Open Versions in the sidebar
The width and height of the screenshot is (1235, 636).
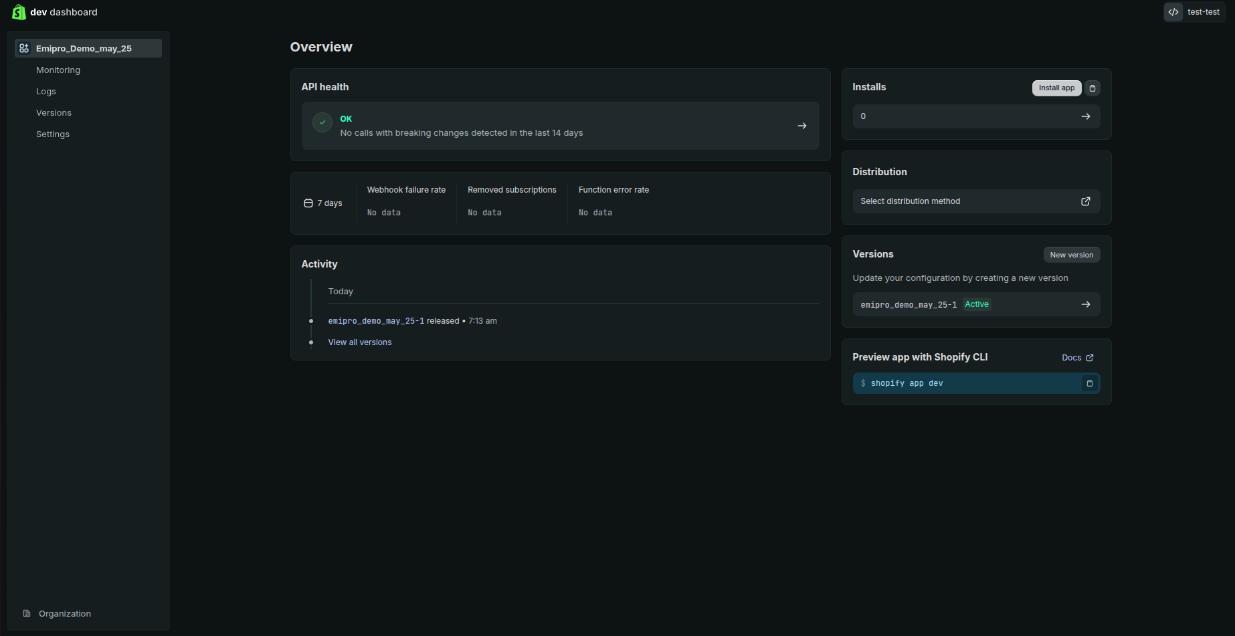pyautogui.click(x=54, y=112)
